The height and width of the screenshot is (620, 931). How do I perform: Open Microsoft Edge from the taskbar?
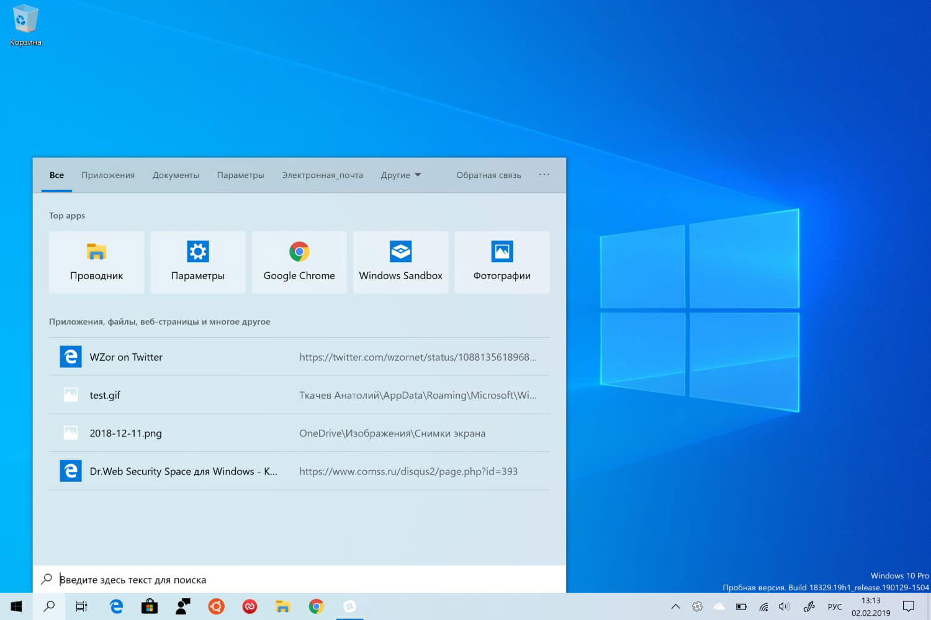pos(116,606)
